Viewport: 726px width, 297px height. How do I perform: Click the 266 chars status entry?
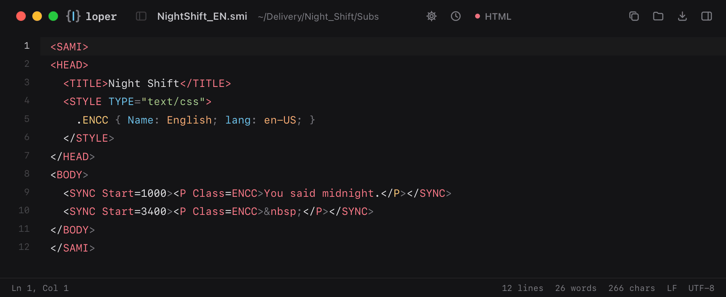632,288
